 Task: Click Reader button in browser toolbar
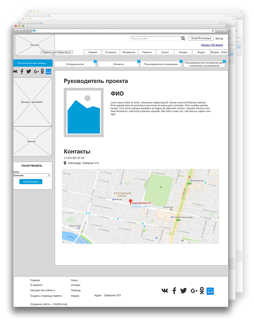tap(221, 31)
